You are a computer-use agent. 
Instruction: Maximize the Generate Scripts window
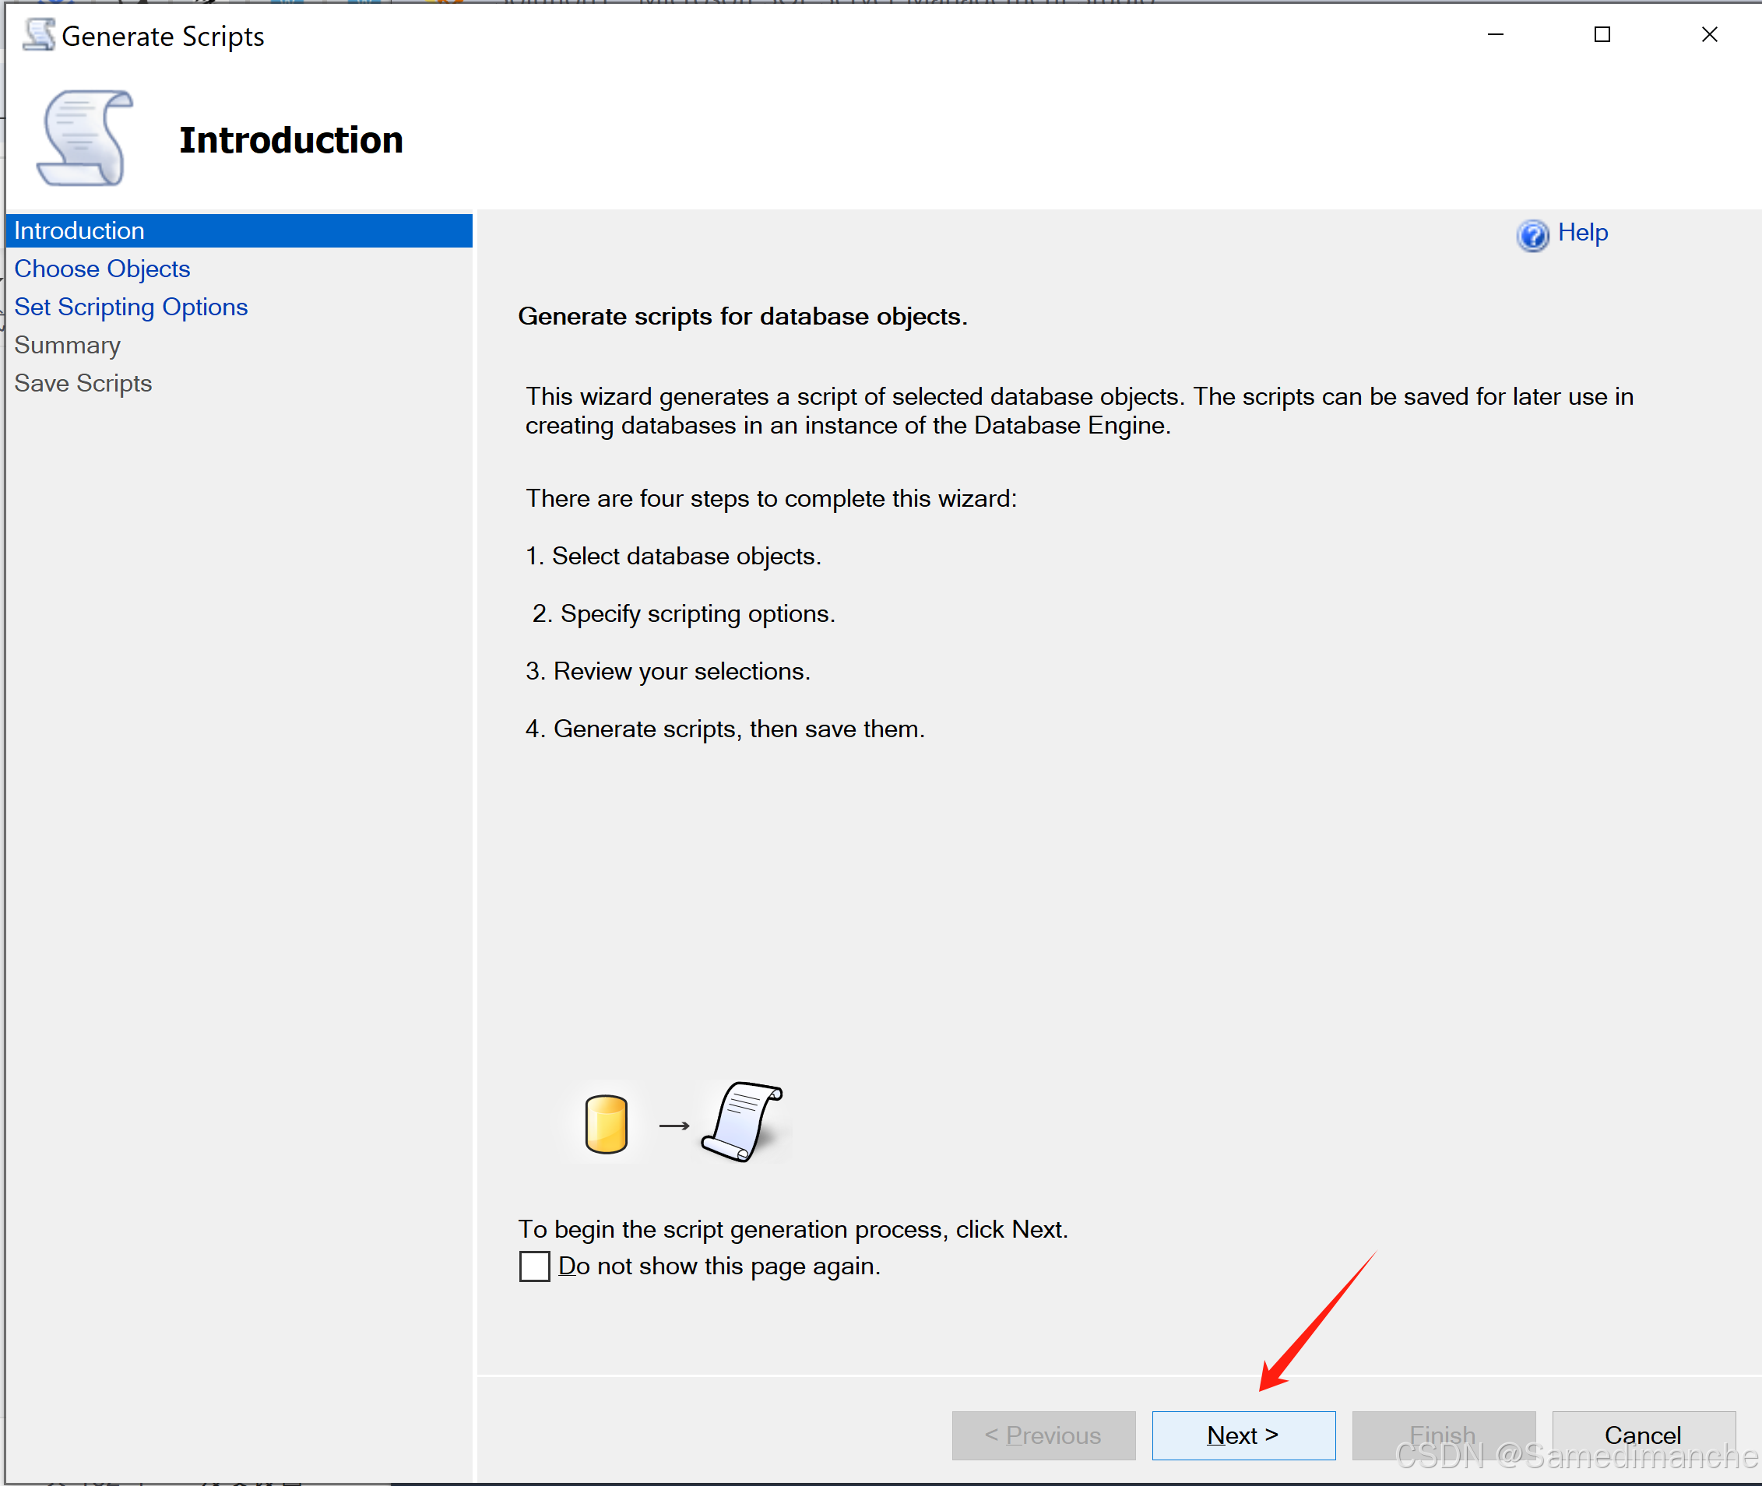pyautogui.click(x=1602, y=34)
